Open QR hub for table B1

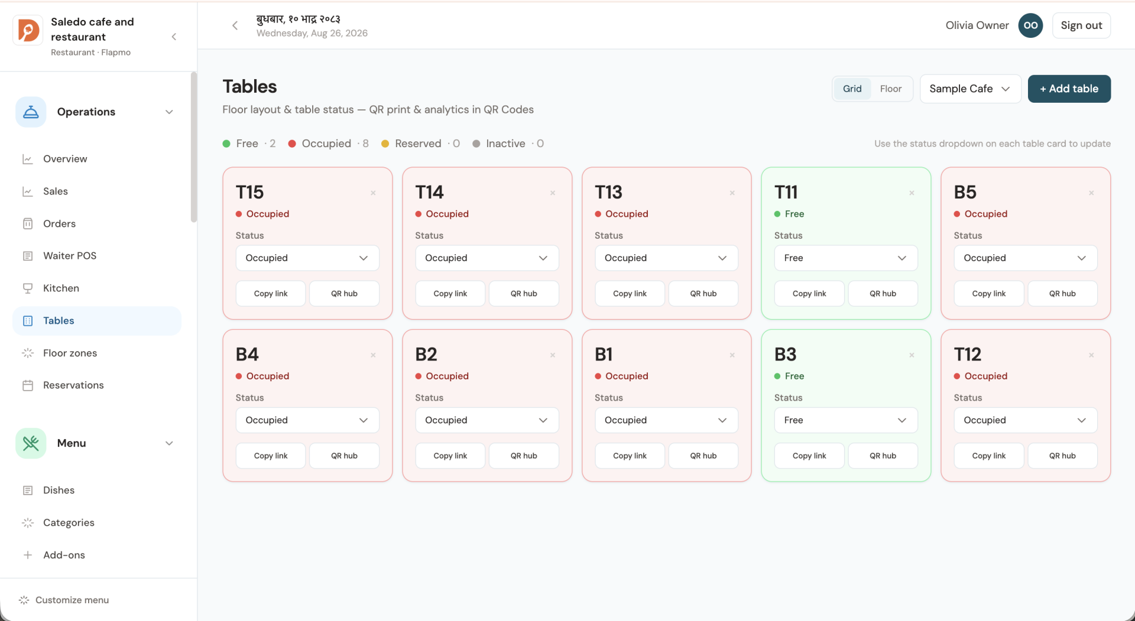(x=703, y=456)
